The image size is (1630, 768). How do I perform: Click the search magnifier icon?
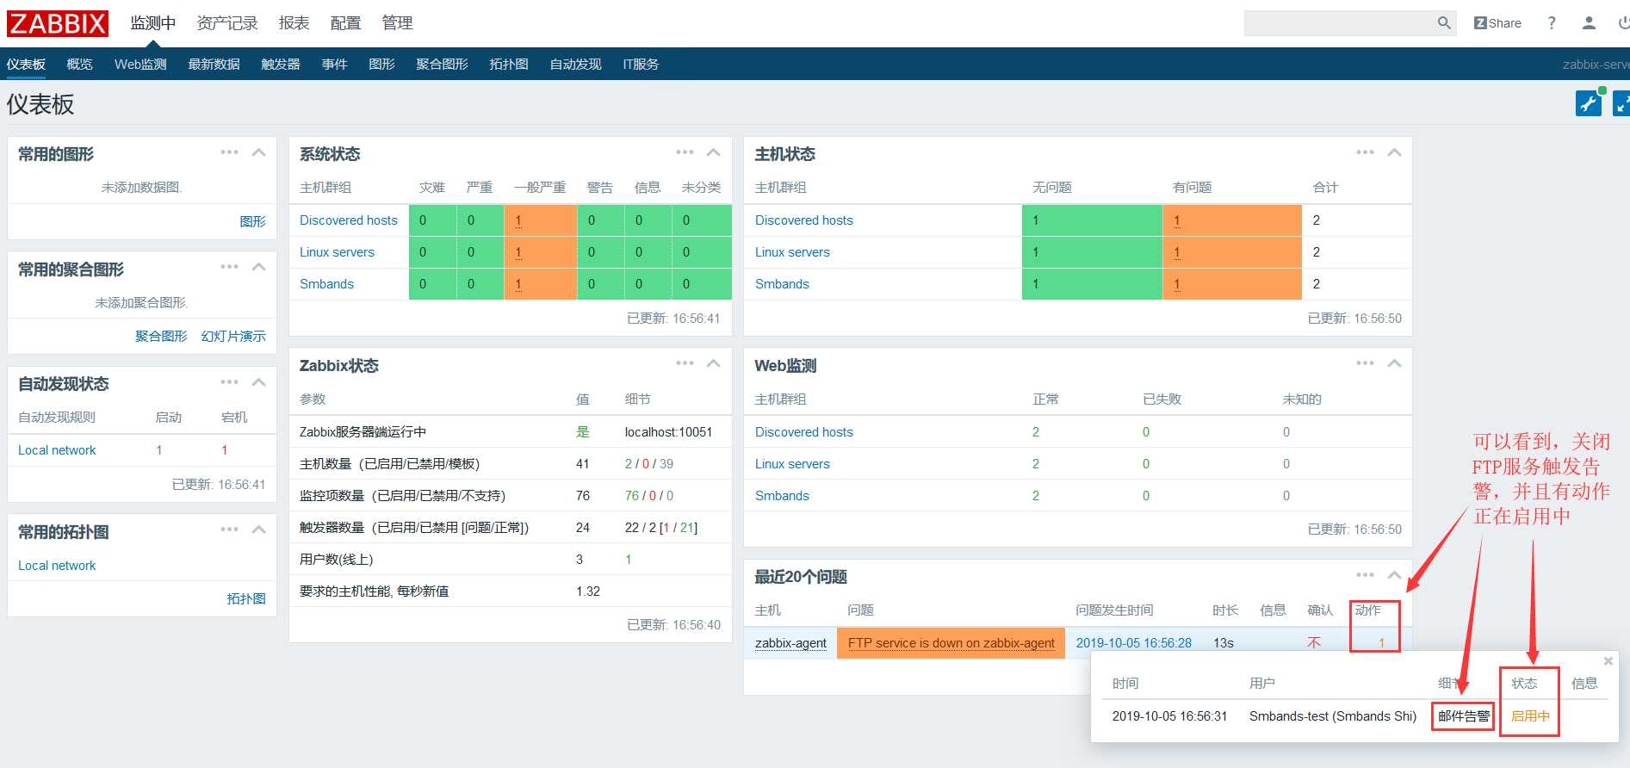pos(1444,23)
